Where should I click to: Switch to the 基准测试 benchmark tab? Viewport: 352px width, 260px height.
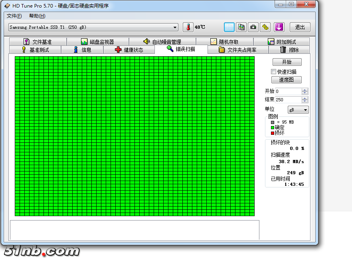(35, 50)
